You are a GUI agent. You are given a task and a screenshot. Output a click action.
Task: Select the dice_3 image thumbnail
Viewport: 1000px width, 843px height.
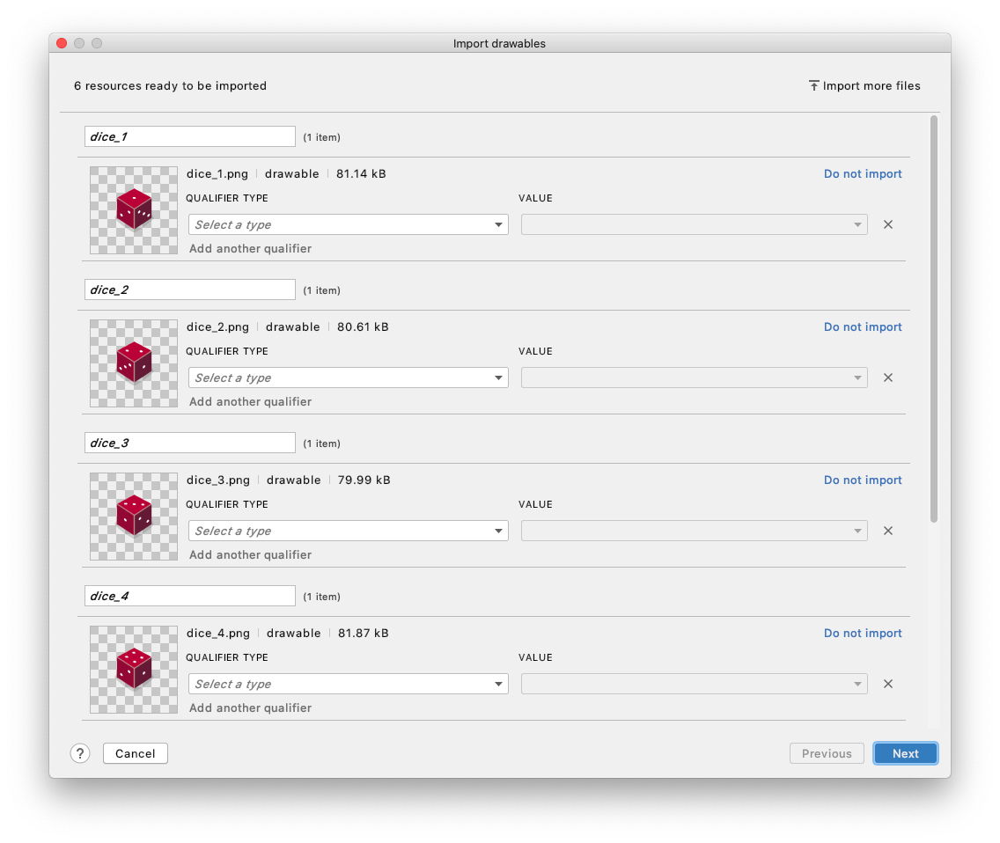[x=134, y=517]
